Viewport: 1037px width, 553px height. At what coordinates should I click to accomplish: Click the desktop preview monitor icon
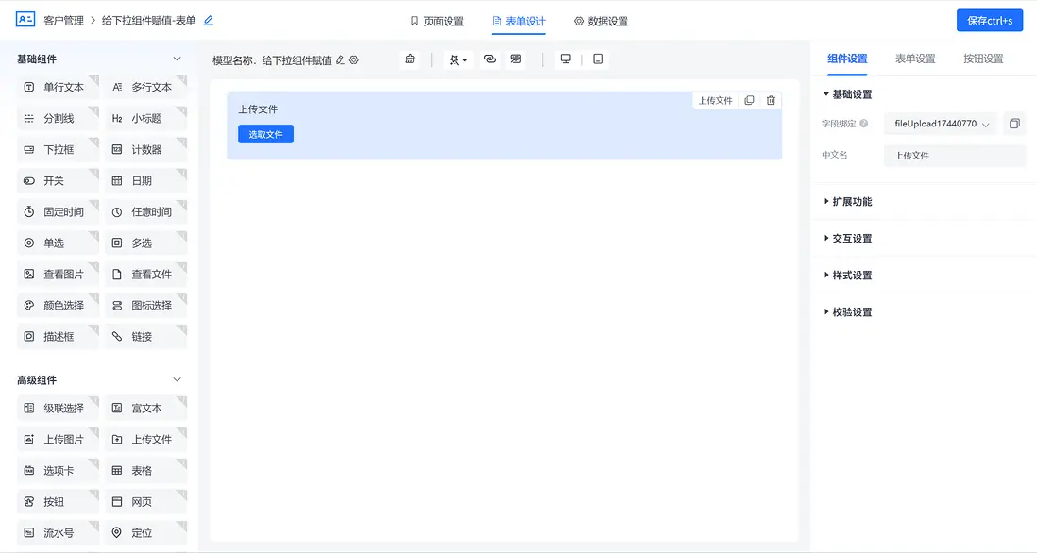point(565,58)
